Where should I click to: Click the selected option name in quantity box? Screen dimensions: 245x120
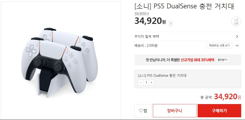[162, 76]
